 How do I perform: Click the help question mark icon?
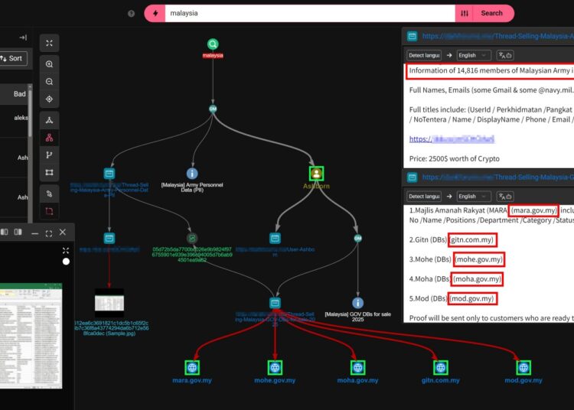(131, 13)
